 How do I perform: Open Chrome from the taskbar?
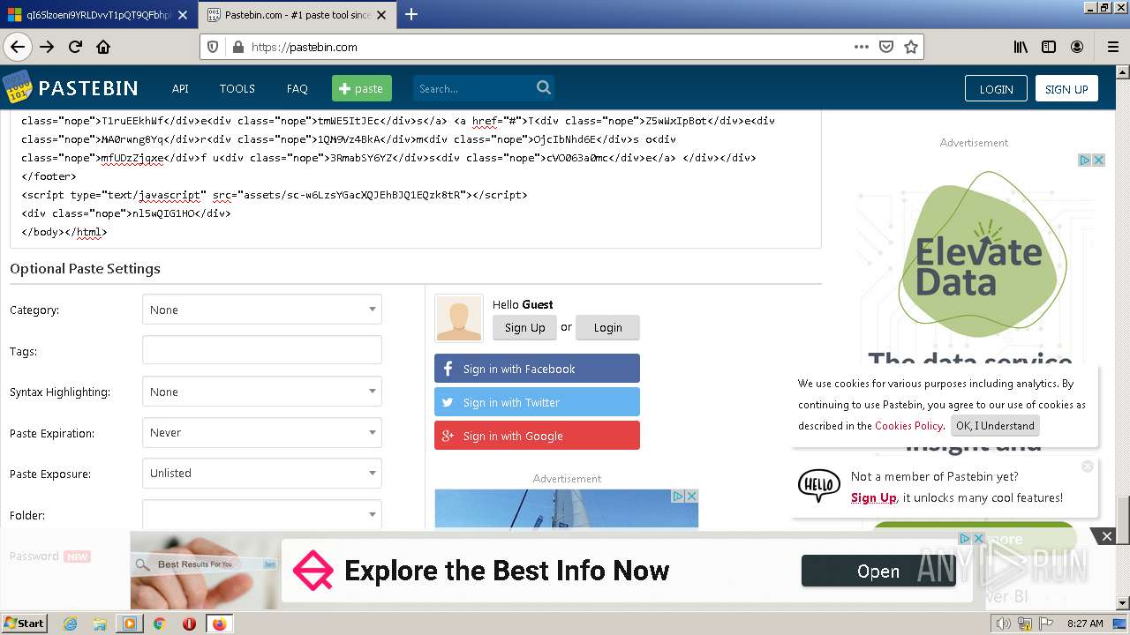(159, 624)
